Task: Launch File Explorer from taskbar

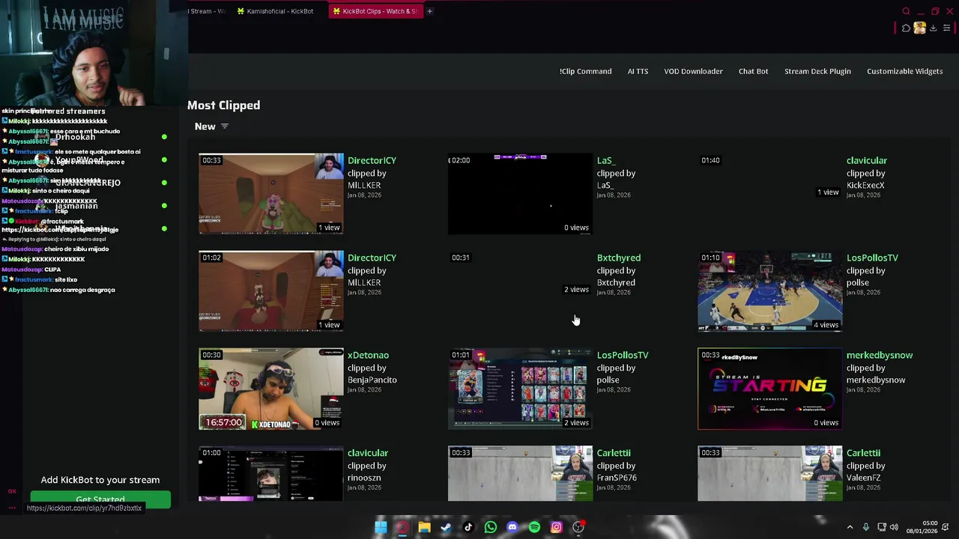Action: tap(424, 527)
